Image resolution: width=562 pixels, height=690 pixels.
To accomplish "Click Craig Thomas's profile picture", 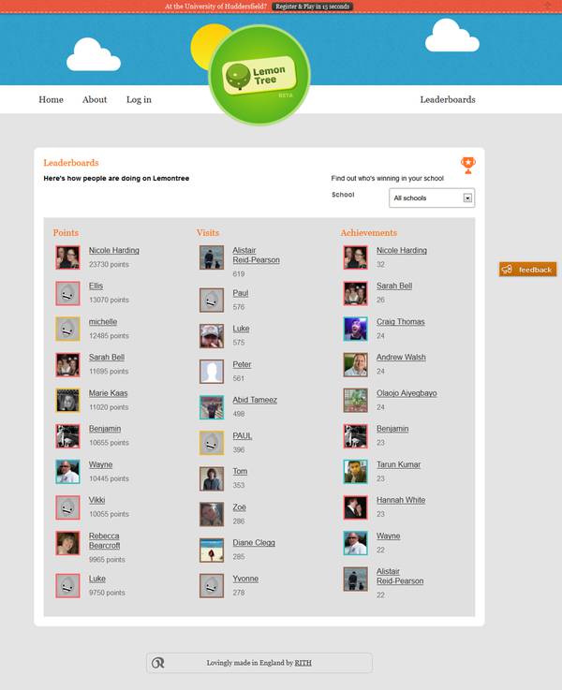I will point(355,329).
